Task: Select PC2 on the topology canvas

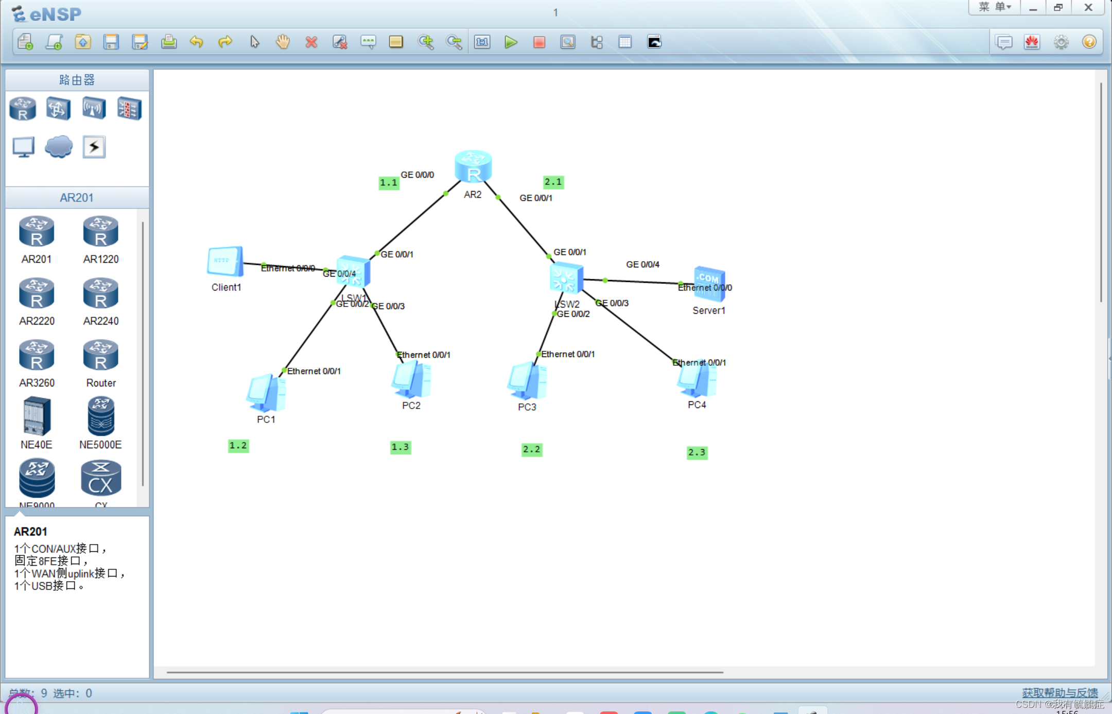Action: click(x=411, y=379)
